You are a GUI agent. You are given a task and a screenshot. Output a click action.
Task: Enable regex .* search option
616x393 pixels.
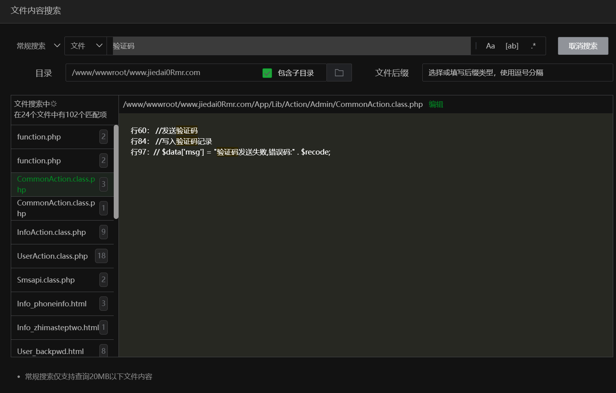point(533,46)
